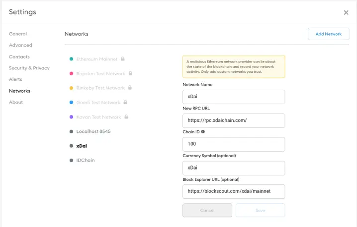Select the Localhost 8545 network
The height and width of the screenshot is (227, 357).
pos(93,131)
